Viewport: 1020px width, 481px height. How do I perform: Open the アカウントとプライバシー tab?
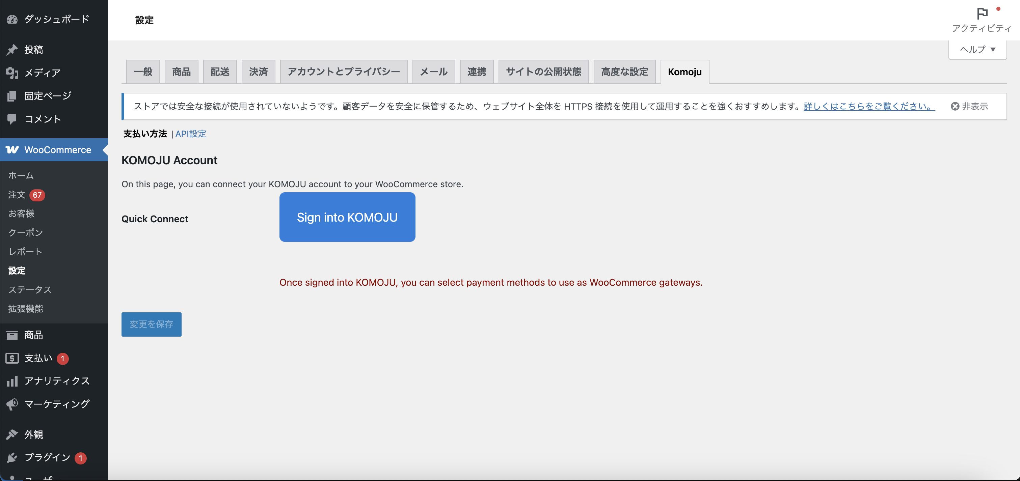coord(344,72)
